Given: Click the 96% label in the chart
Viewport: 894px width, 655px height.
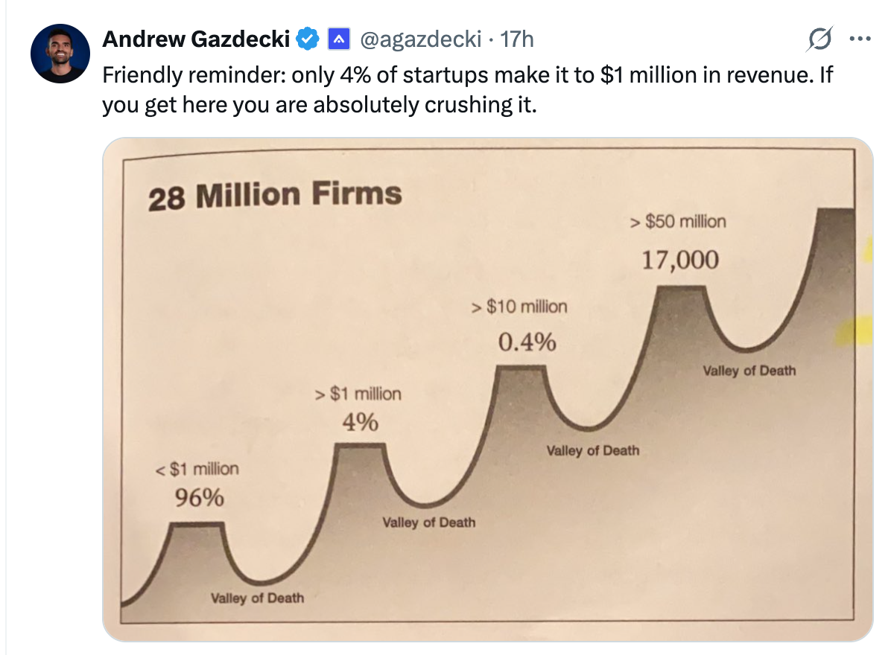Looking at the screenshot, I should pos(200,498).
